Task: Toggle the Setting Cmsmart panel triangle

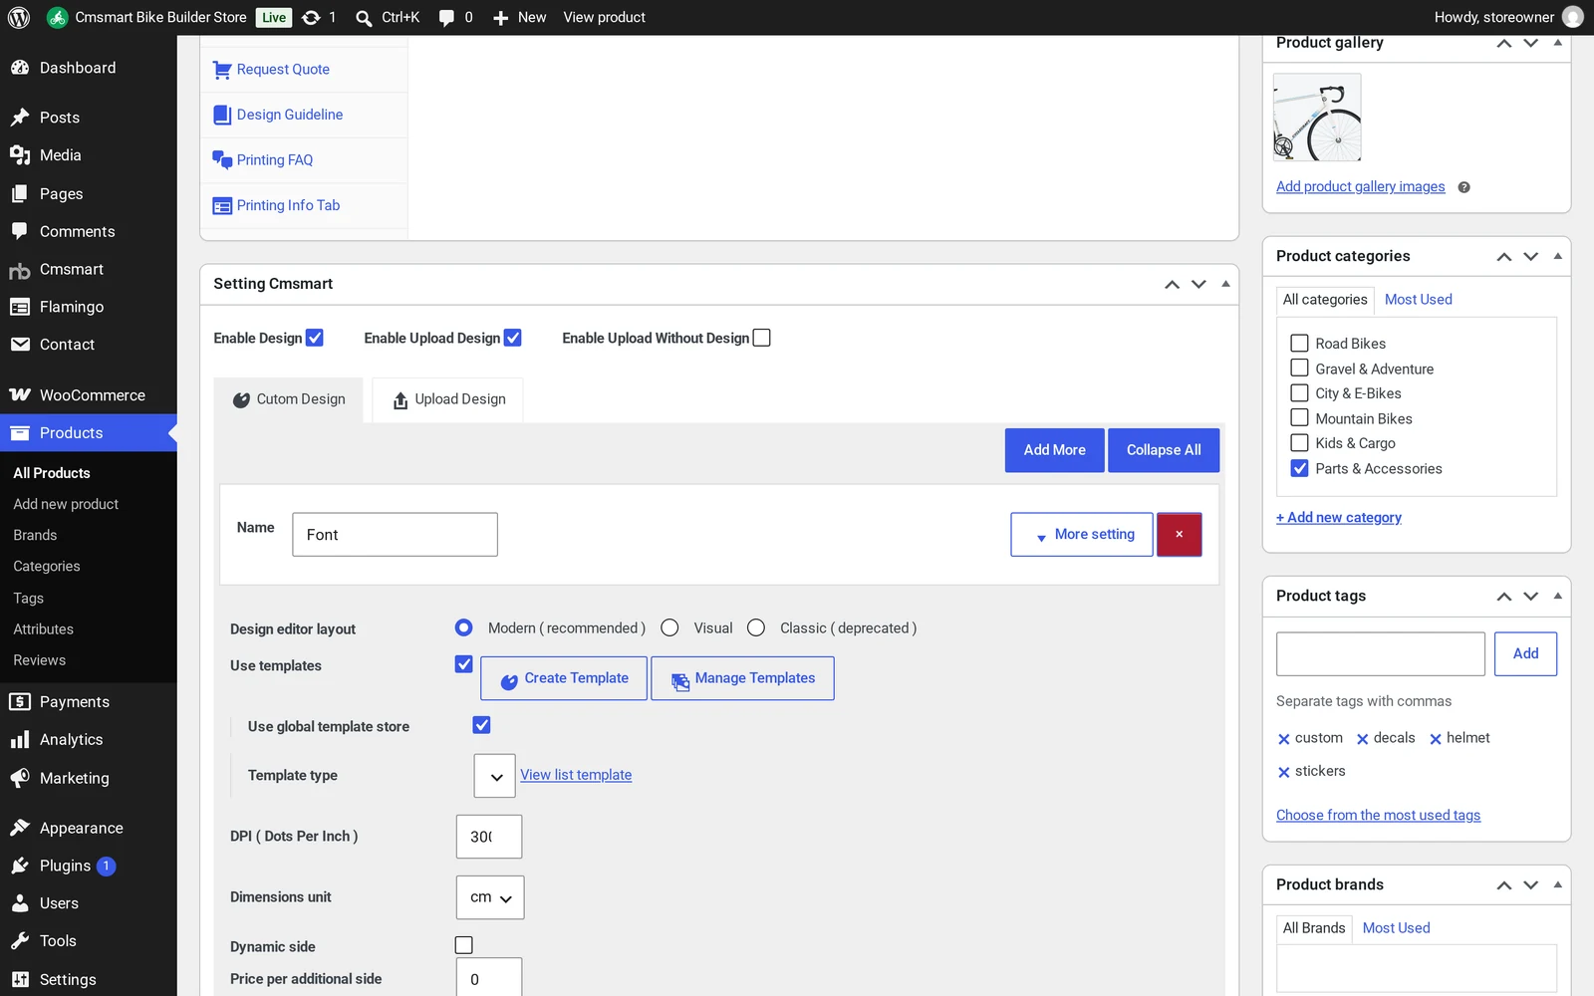Action: 1225,284
